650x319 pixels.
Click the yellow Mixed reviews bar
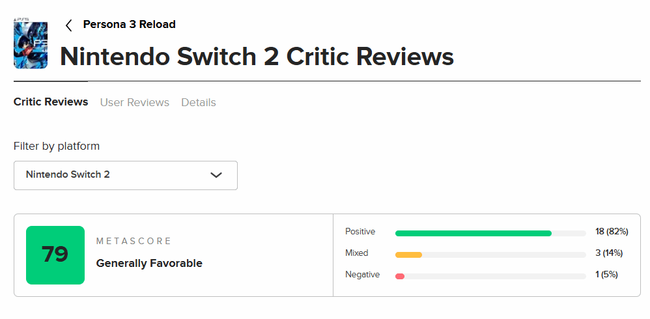(408, 255)
